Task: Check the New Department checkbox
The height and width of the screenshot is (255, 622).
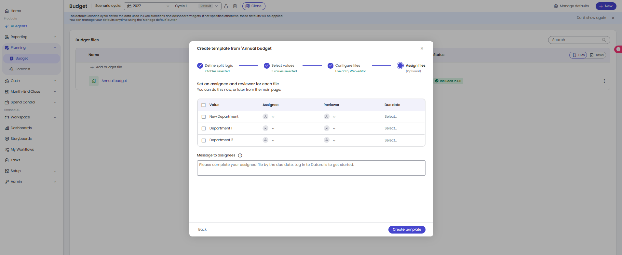Action: click(204, 117)
